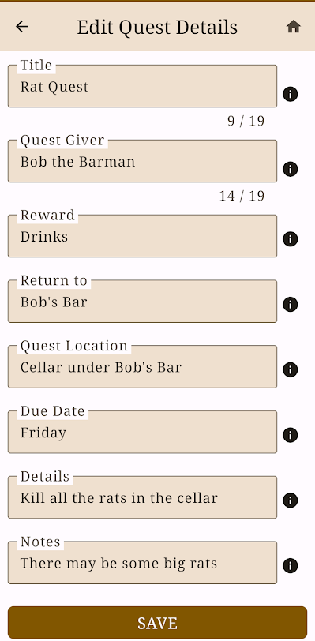Edit the Quest Giver field Bob the Barman
The image size is (315, 641).
click(142, 161)
